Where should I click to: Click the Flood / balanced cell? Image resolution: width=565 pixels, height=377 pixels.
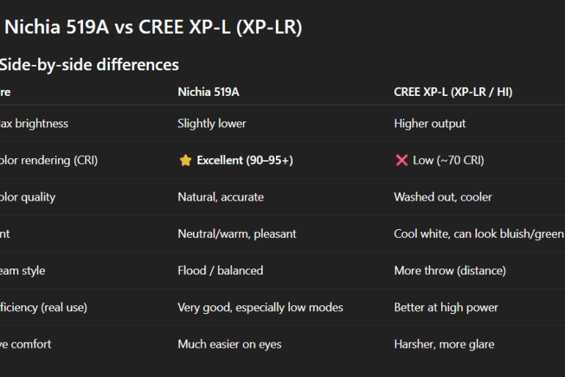tap(220, 270)
